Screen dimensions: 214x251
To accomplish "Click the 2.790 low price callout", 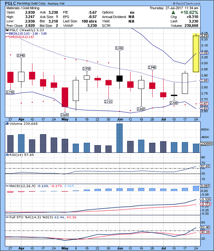I will point(10,92).
